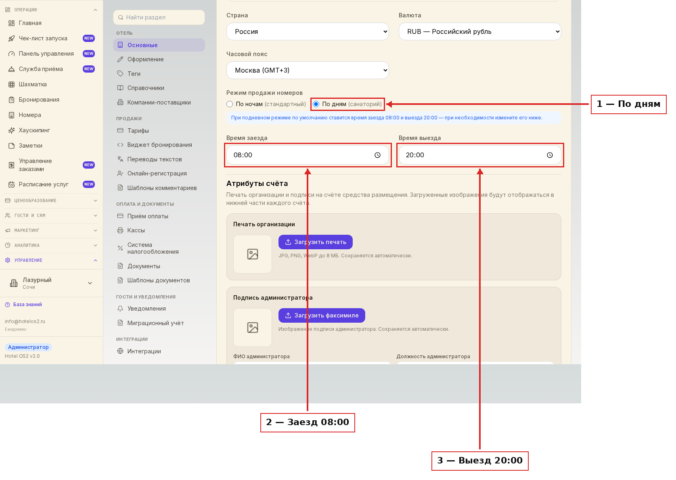Expand the Гости и CRM section
Image resolution: width=676 pixels, height=480 pixels.
coord(51,215)
